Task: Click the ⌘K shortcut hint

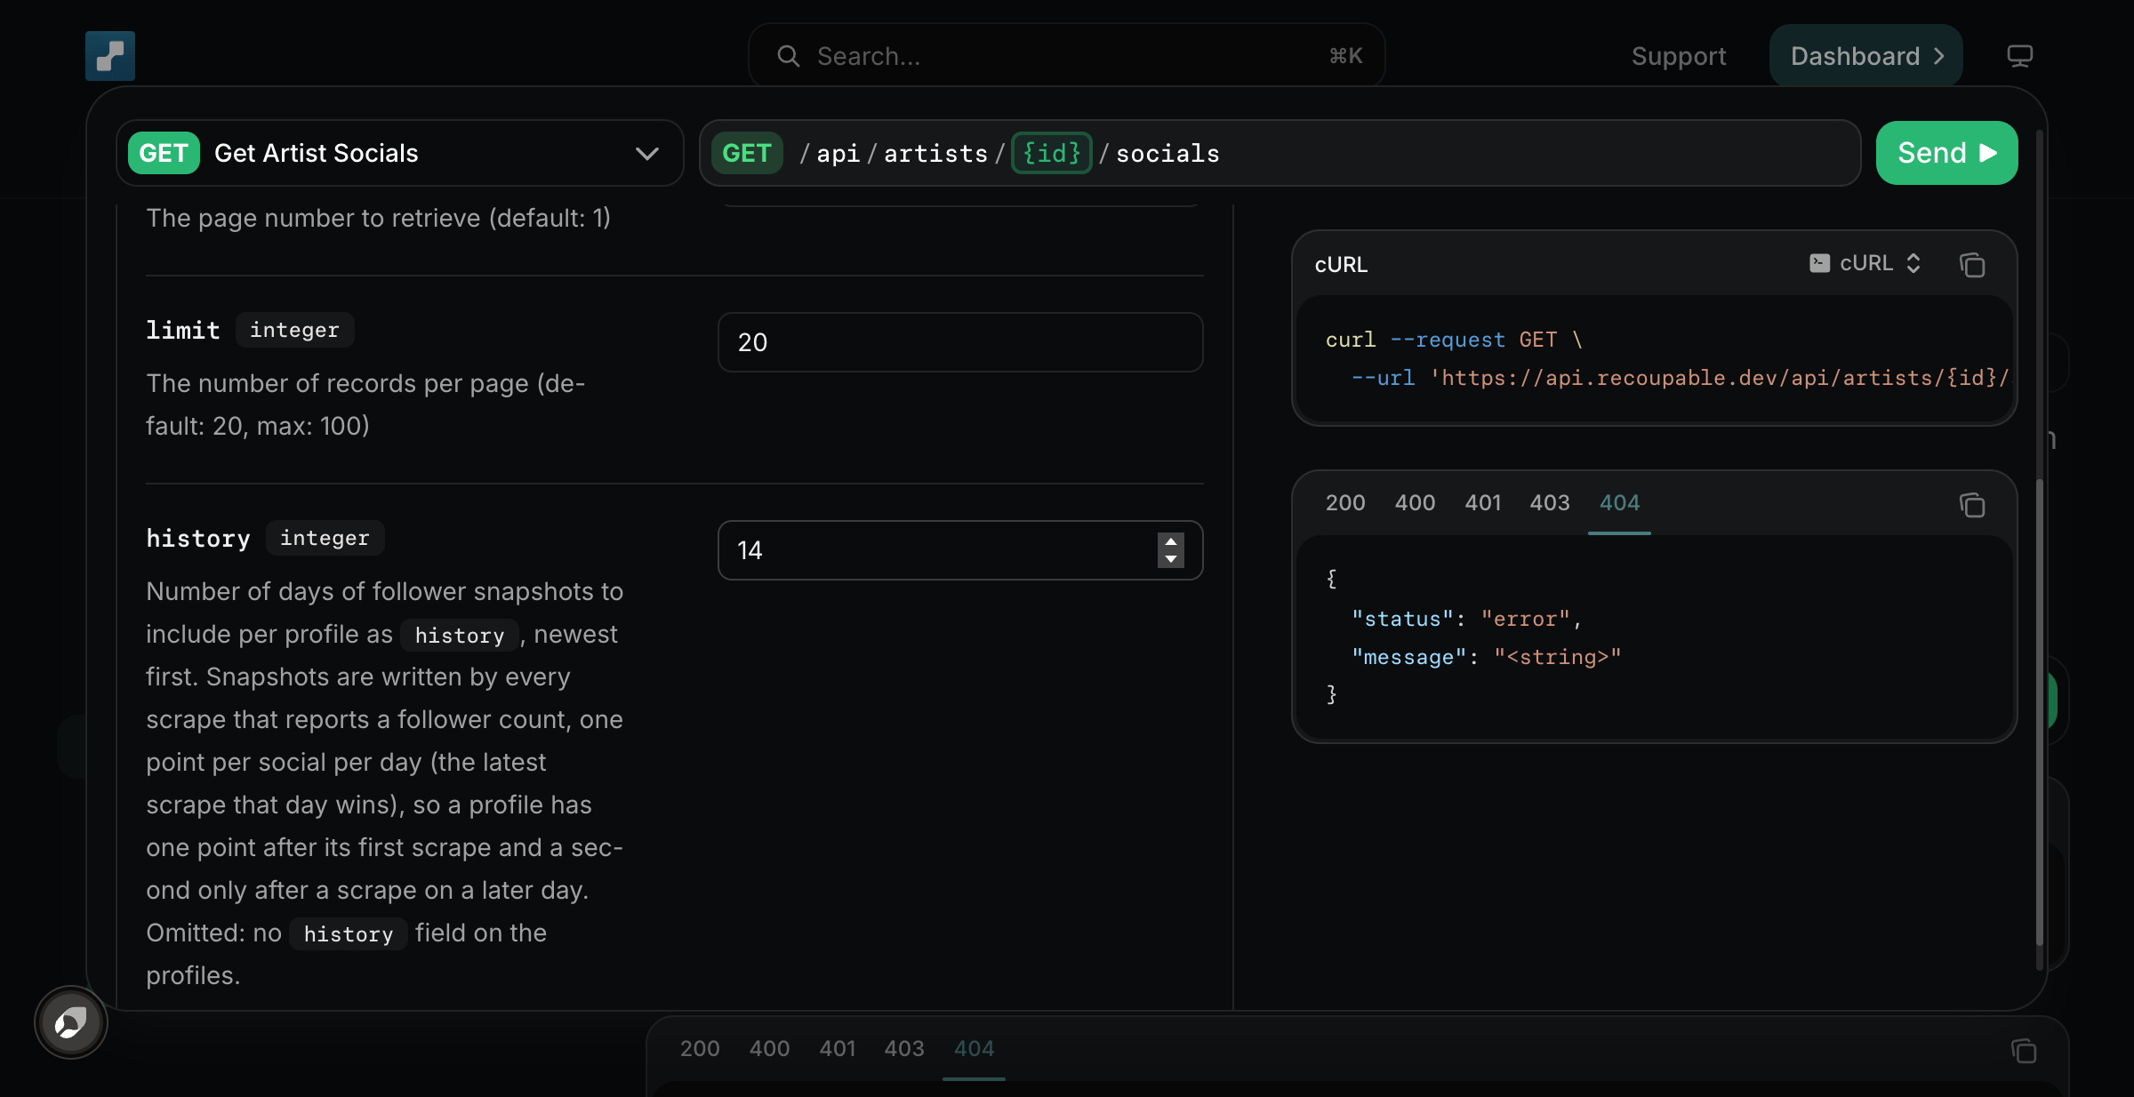Action: tap(1345, 56)
